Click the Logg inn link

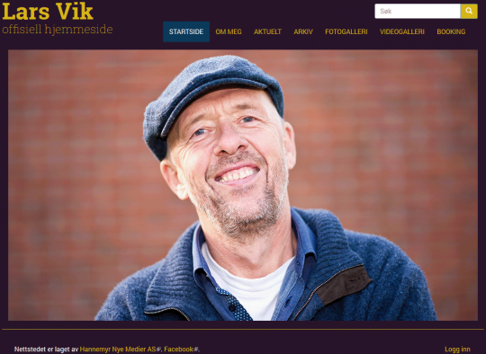(x=457, y=350)
